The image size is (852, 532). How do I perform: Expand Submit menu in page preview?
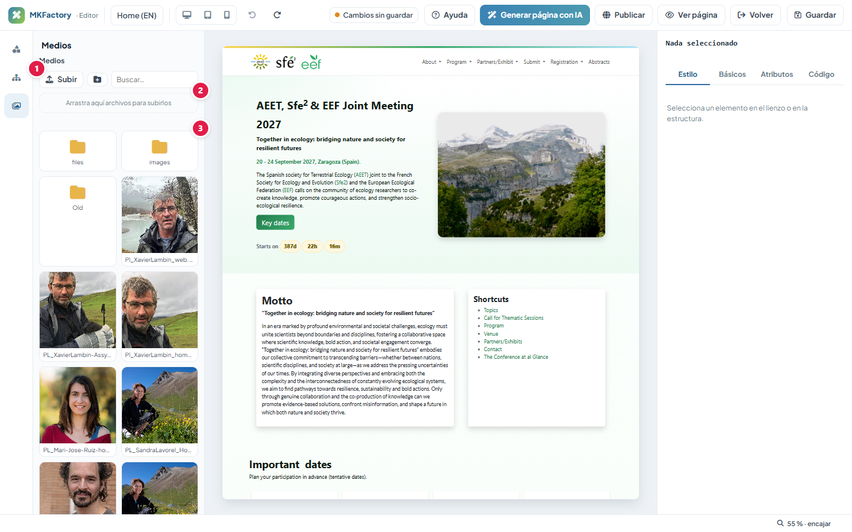(x=534, y=62)
